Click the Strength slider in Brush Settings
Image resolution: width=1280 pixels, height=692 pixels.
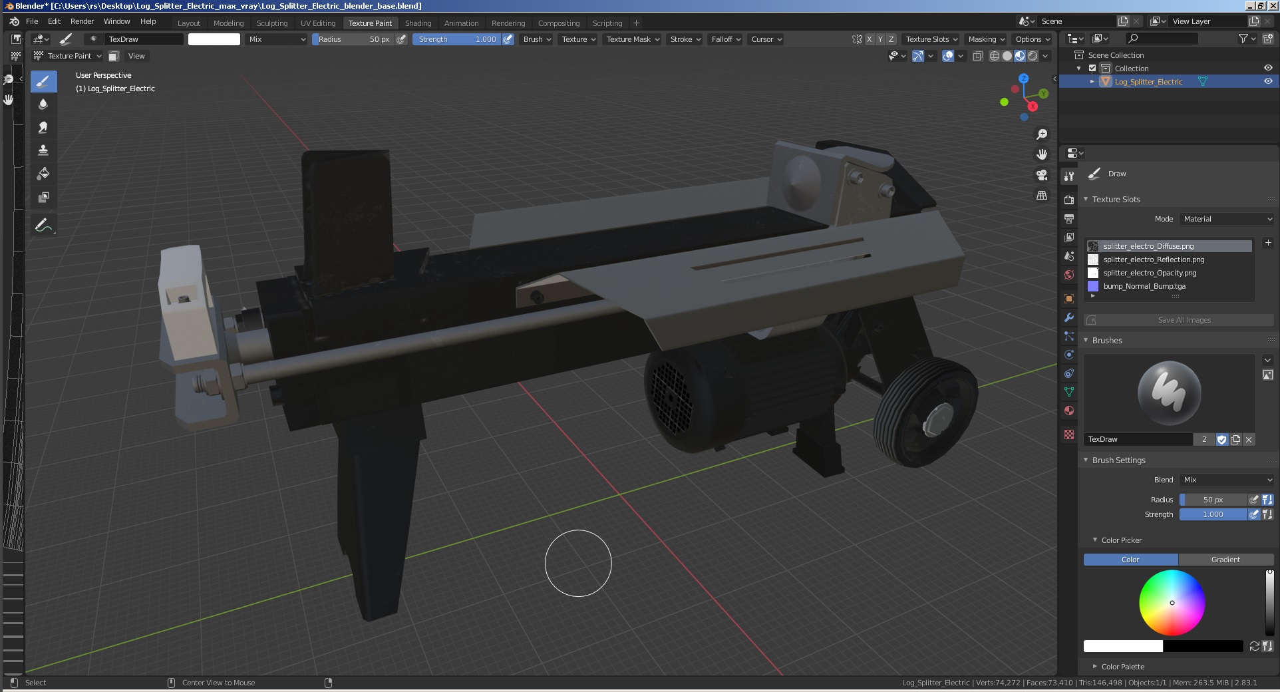pyautogui.click(x=1213, y=514)
